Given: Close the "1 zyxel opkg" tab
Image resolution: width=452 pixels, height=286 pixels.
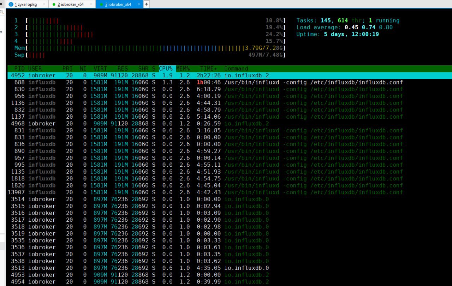Looking at the screenshot, I should pyautogui.click(x=44, y=5).
